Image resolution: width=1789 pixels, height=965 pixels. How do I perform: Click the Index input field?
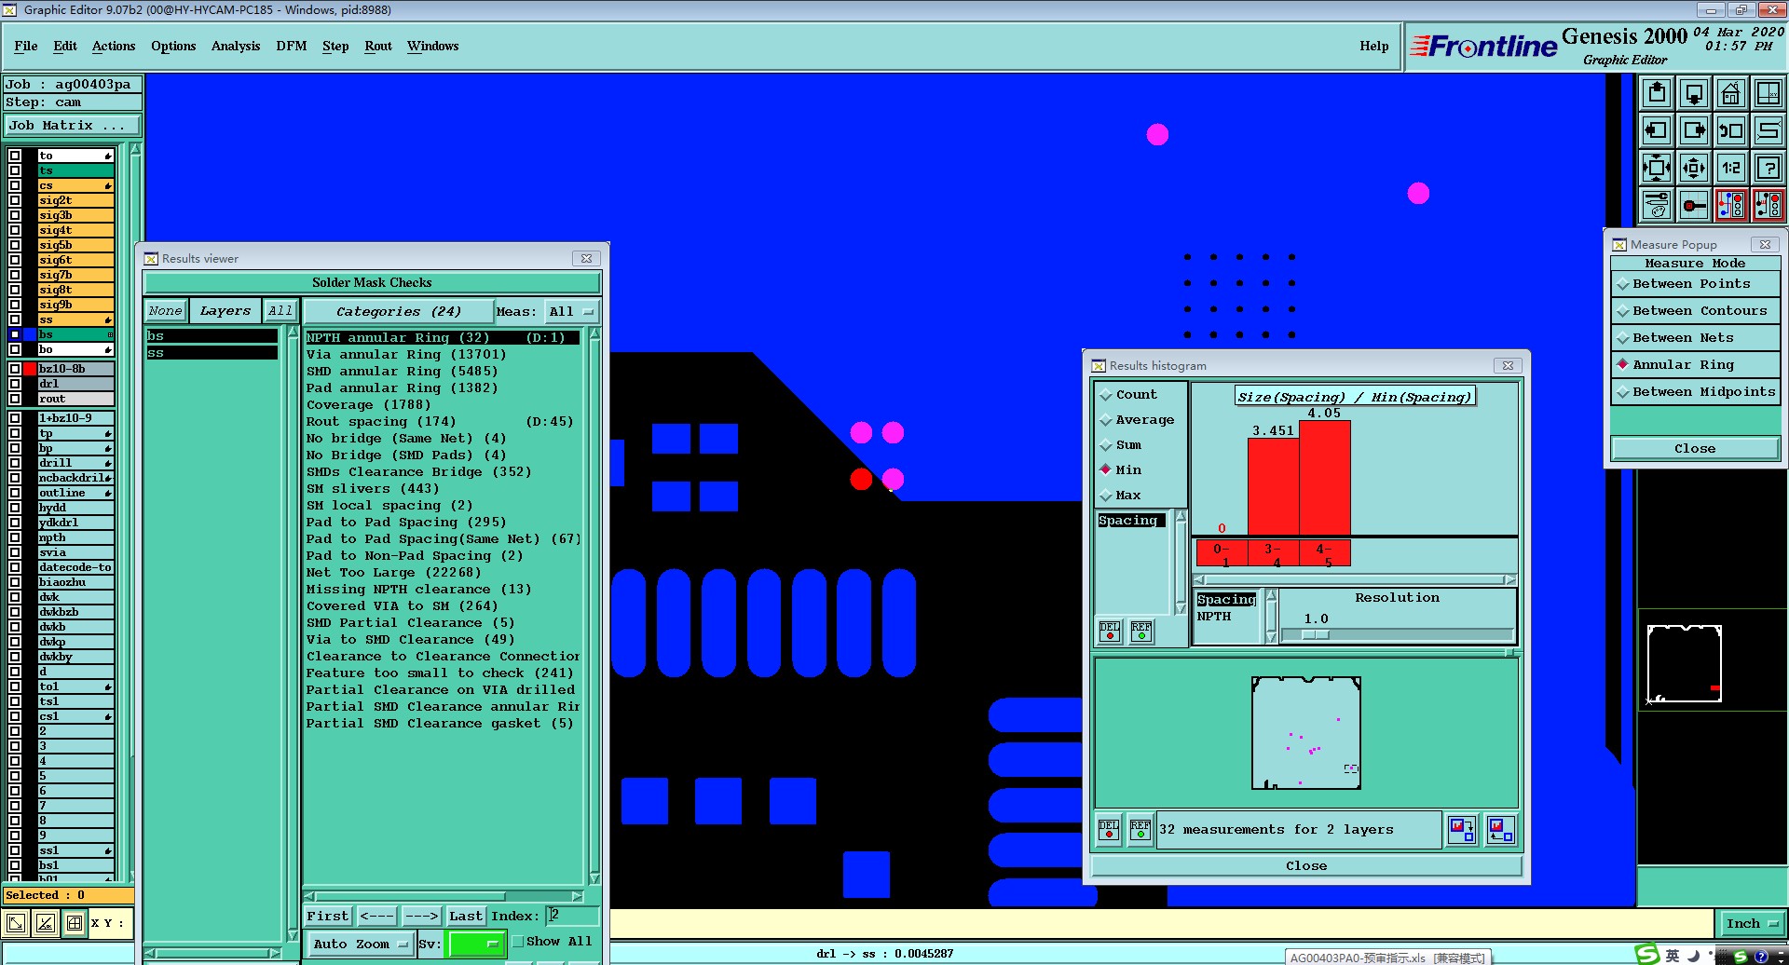(x=571, y=916)
